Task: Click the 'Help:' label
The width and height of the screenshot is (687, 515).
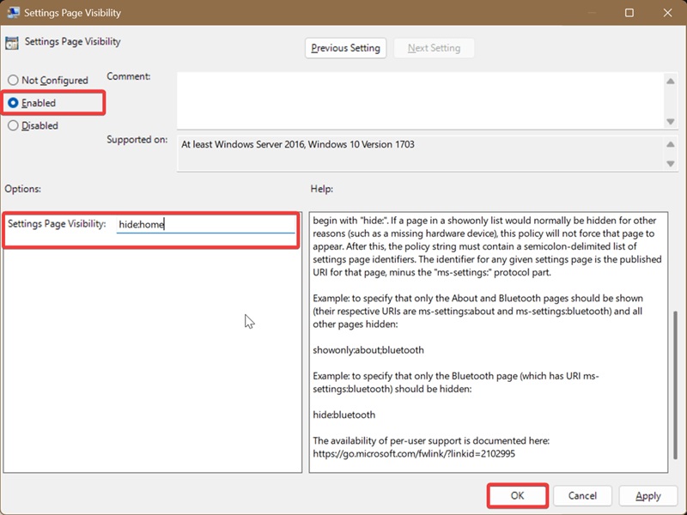Action: 321,189
